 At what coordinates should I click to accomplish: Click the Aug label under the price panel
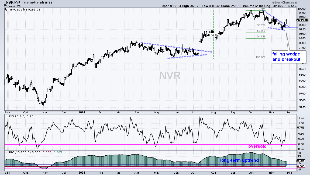pyautogui.click(x=213, y=113)
